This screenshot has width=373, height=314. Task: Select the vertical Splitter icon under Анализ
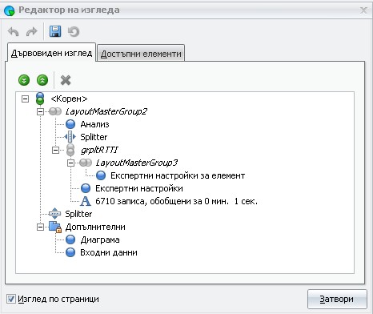click(x=70, y=137)
